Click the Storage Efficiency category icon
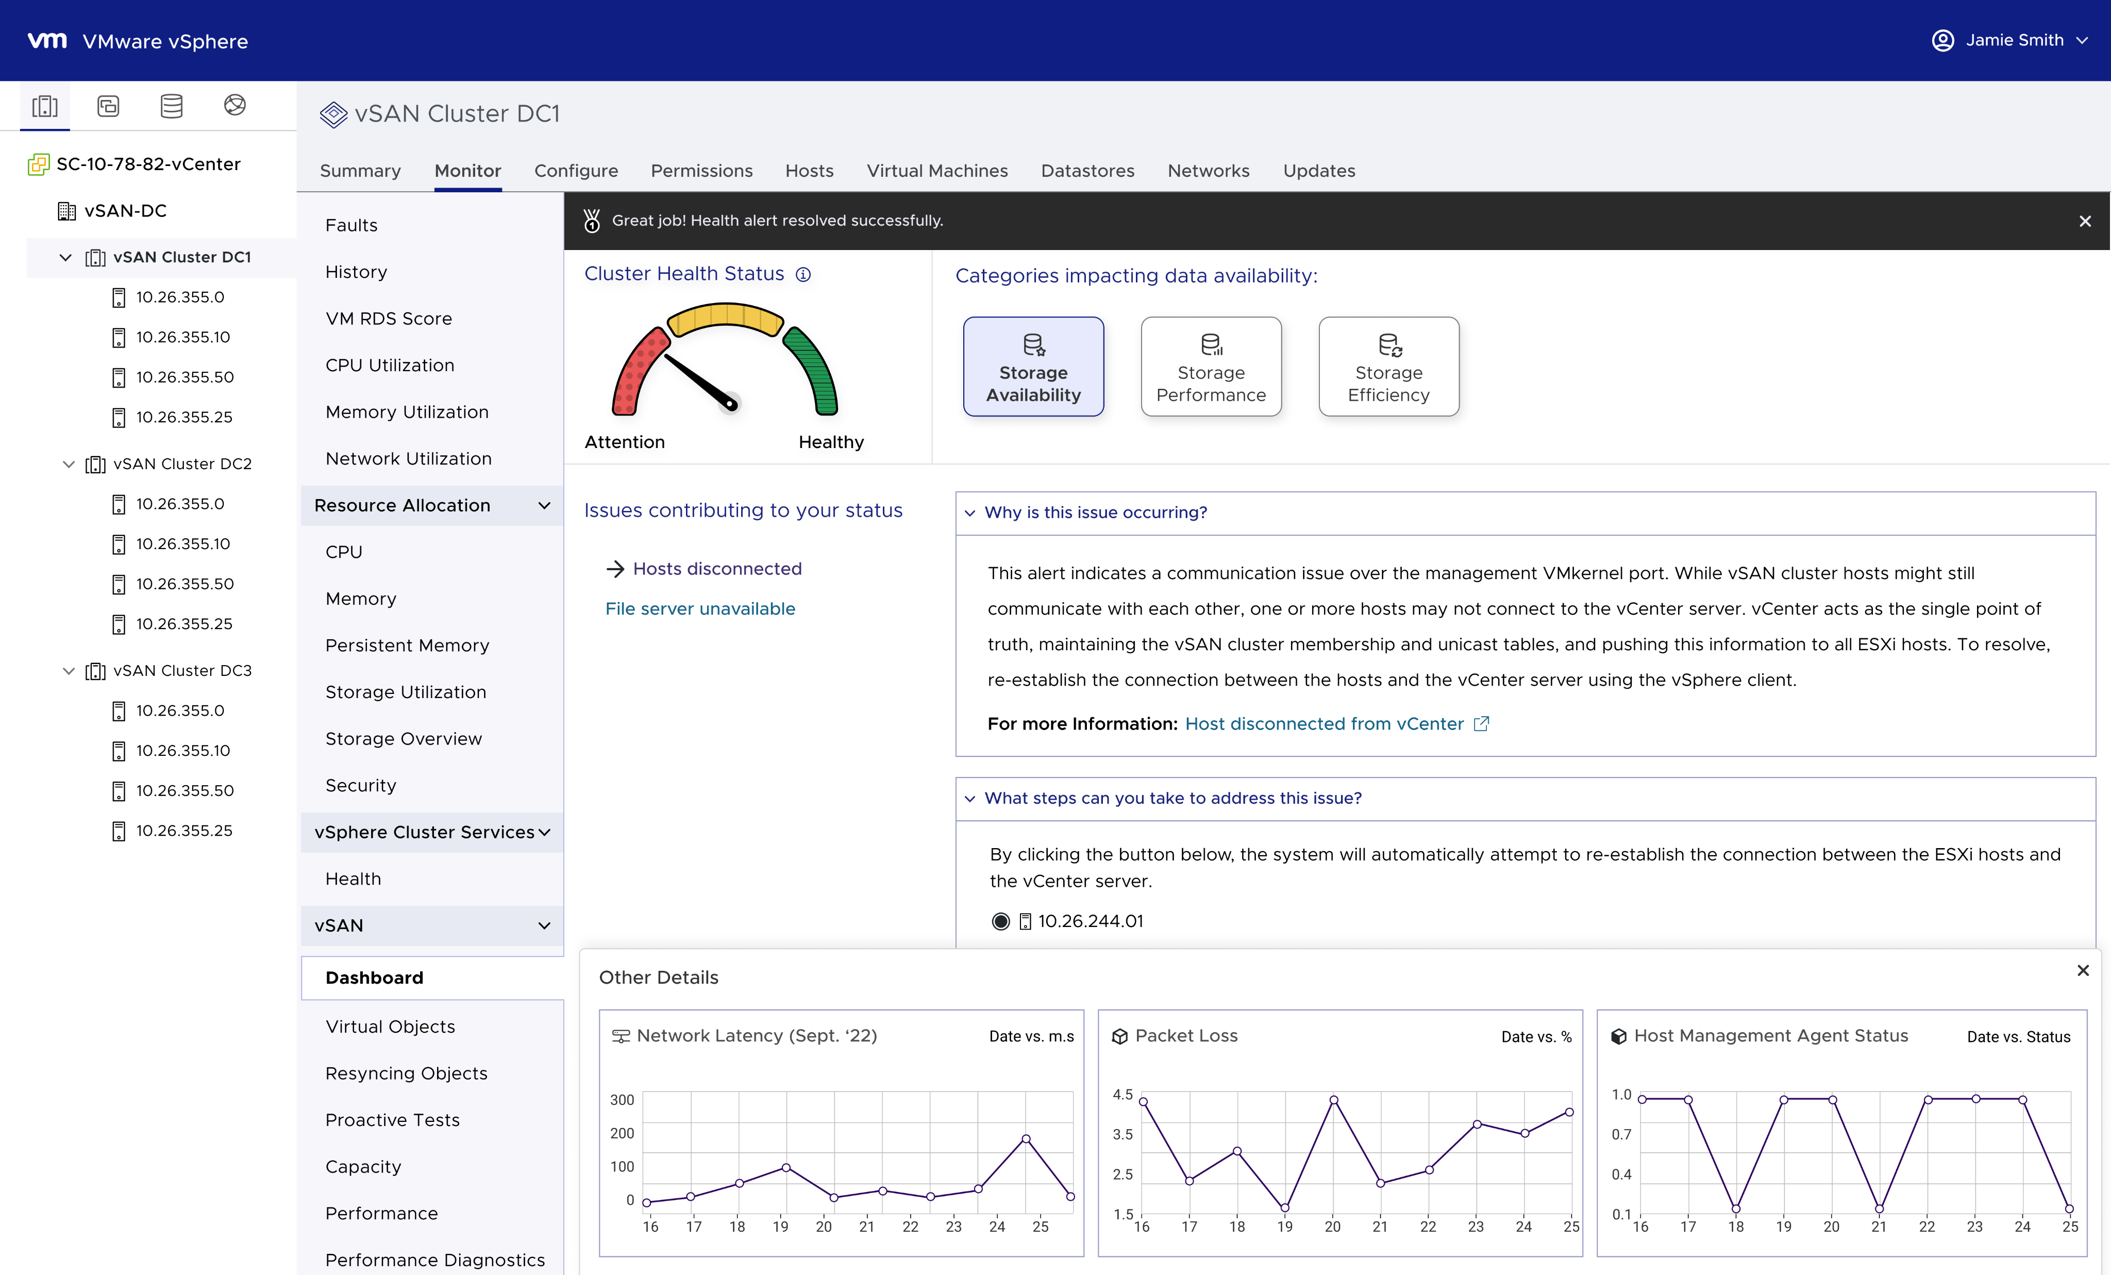Viewport: 2111px width, 1275px height. [1389, 344]
